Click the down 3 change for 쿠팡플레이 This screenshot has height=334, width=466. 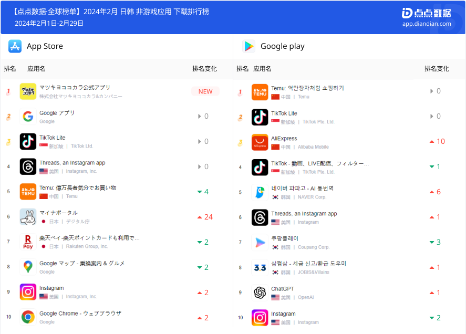click(435, 242)
